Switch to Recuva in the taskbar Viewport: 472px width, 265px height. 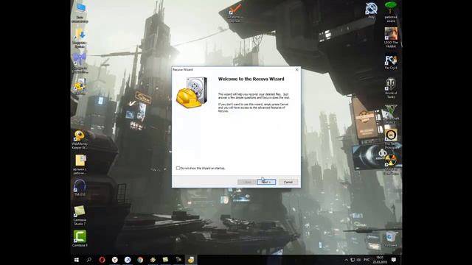(x=191, y=260)
